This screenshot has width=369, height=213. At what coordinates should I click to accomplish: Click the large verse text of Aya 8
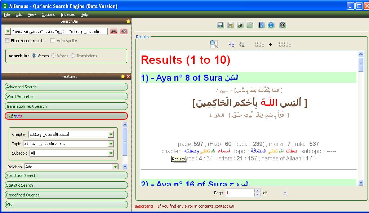[x=250, y=103]
